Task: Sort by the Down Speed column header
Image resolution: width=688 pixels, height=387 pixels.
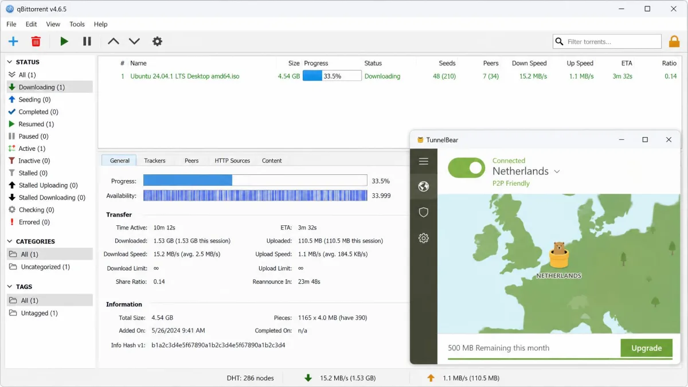Action: point(529,63)
